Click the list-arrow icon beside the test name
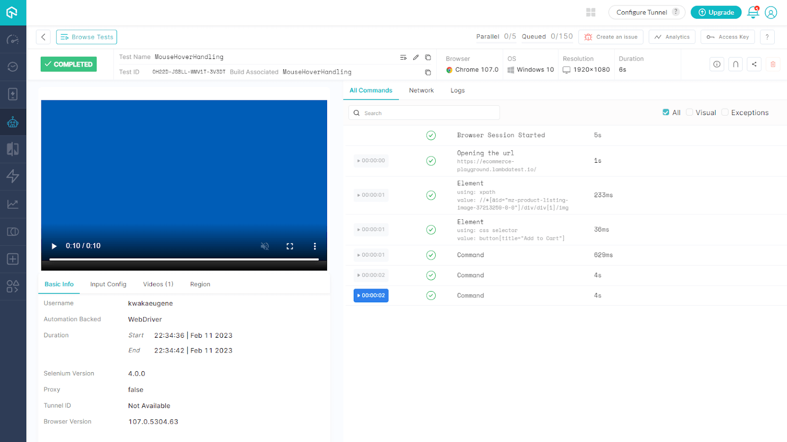 click(403, 58)
